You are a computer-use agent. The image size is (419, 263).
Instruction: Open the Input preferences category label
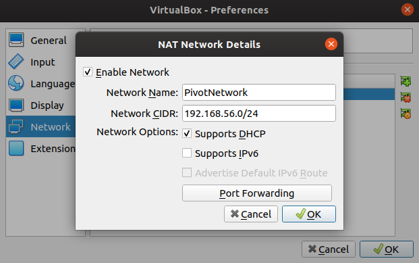tap(43, 62)
